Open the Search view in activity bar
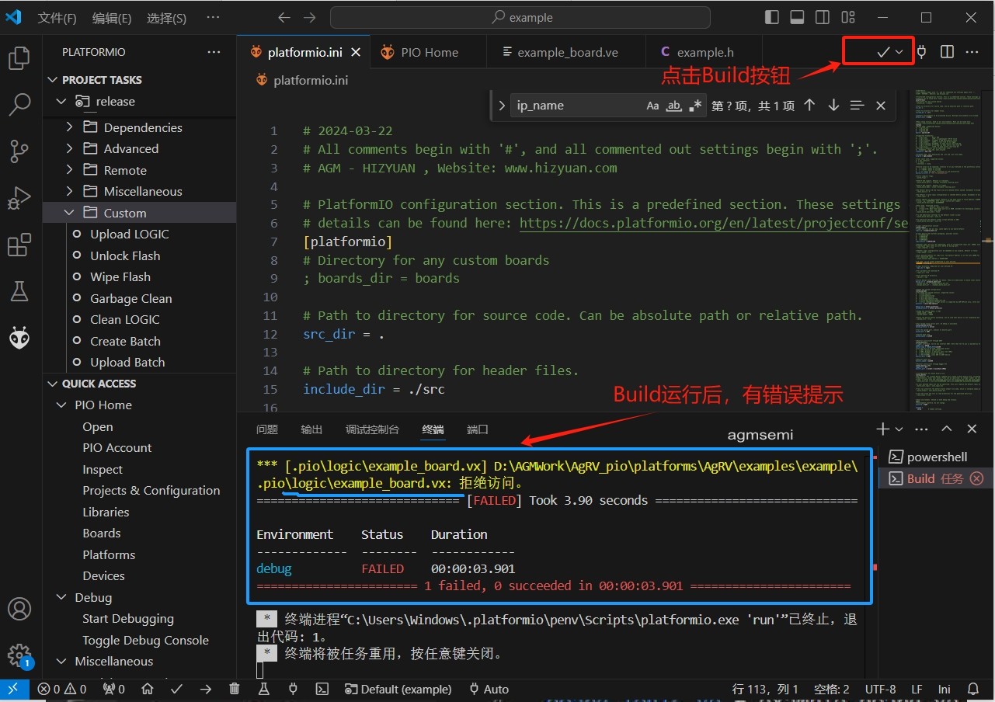The width and height of the screenshot is (995, 702). point(19,104)
